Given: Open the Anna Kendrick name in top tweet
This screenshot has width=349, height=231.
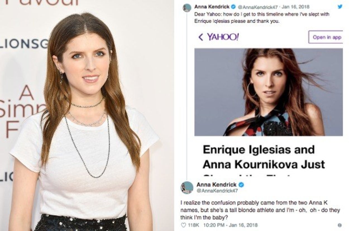Looking at the screenshot, I should click(211, 7).
